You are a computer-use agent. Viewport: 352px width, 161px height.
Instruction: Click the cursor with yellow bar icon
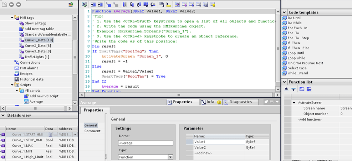(x=169, y=4)
